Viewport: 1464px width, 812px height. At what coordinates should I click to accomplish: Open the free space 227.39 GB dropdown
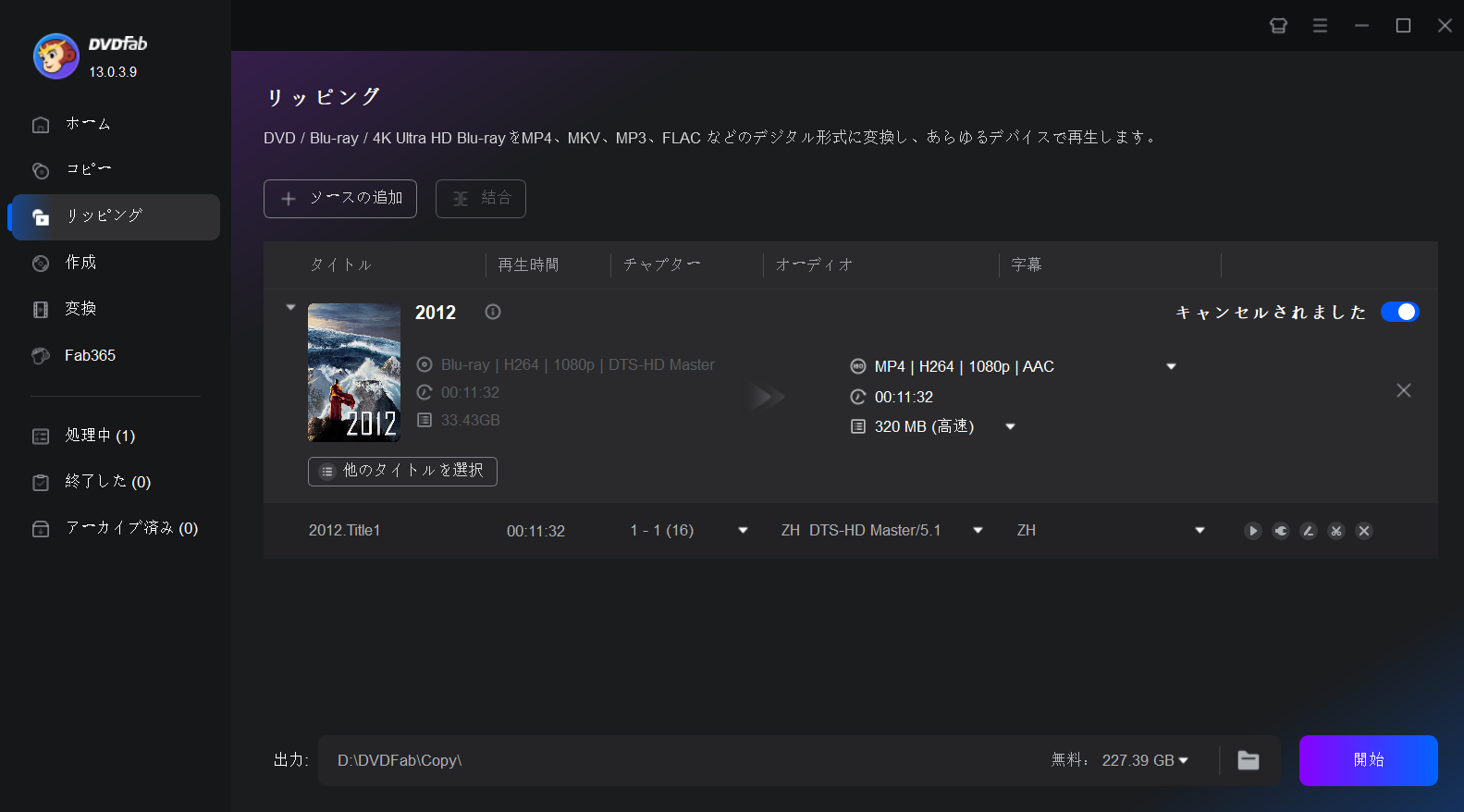tap(1183, 760)
